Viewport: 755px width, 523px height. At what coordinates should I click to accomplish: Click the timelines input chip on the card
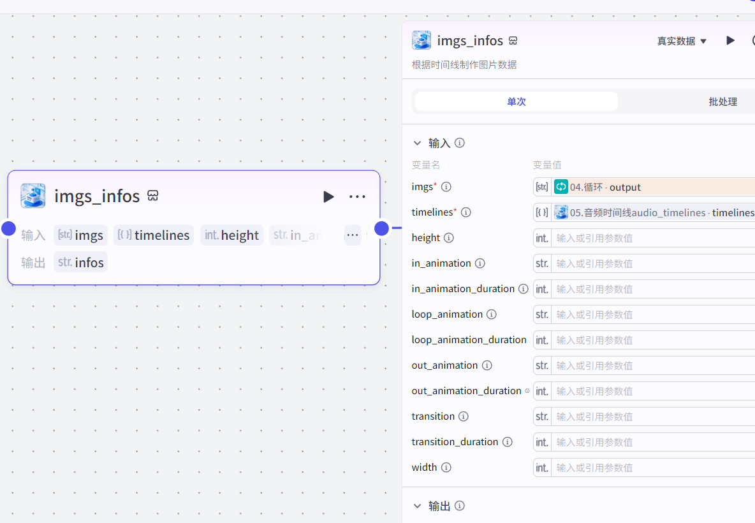154,235
